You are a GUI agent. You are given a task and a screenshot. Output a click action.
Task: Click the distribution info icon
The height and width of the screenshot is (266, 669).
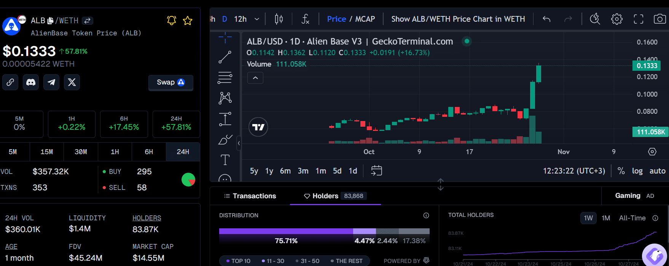tap(426, 215)
